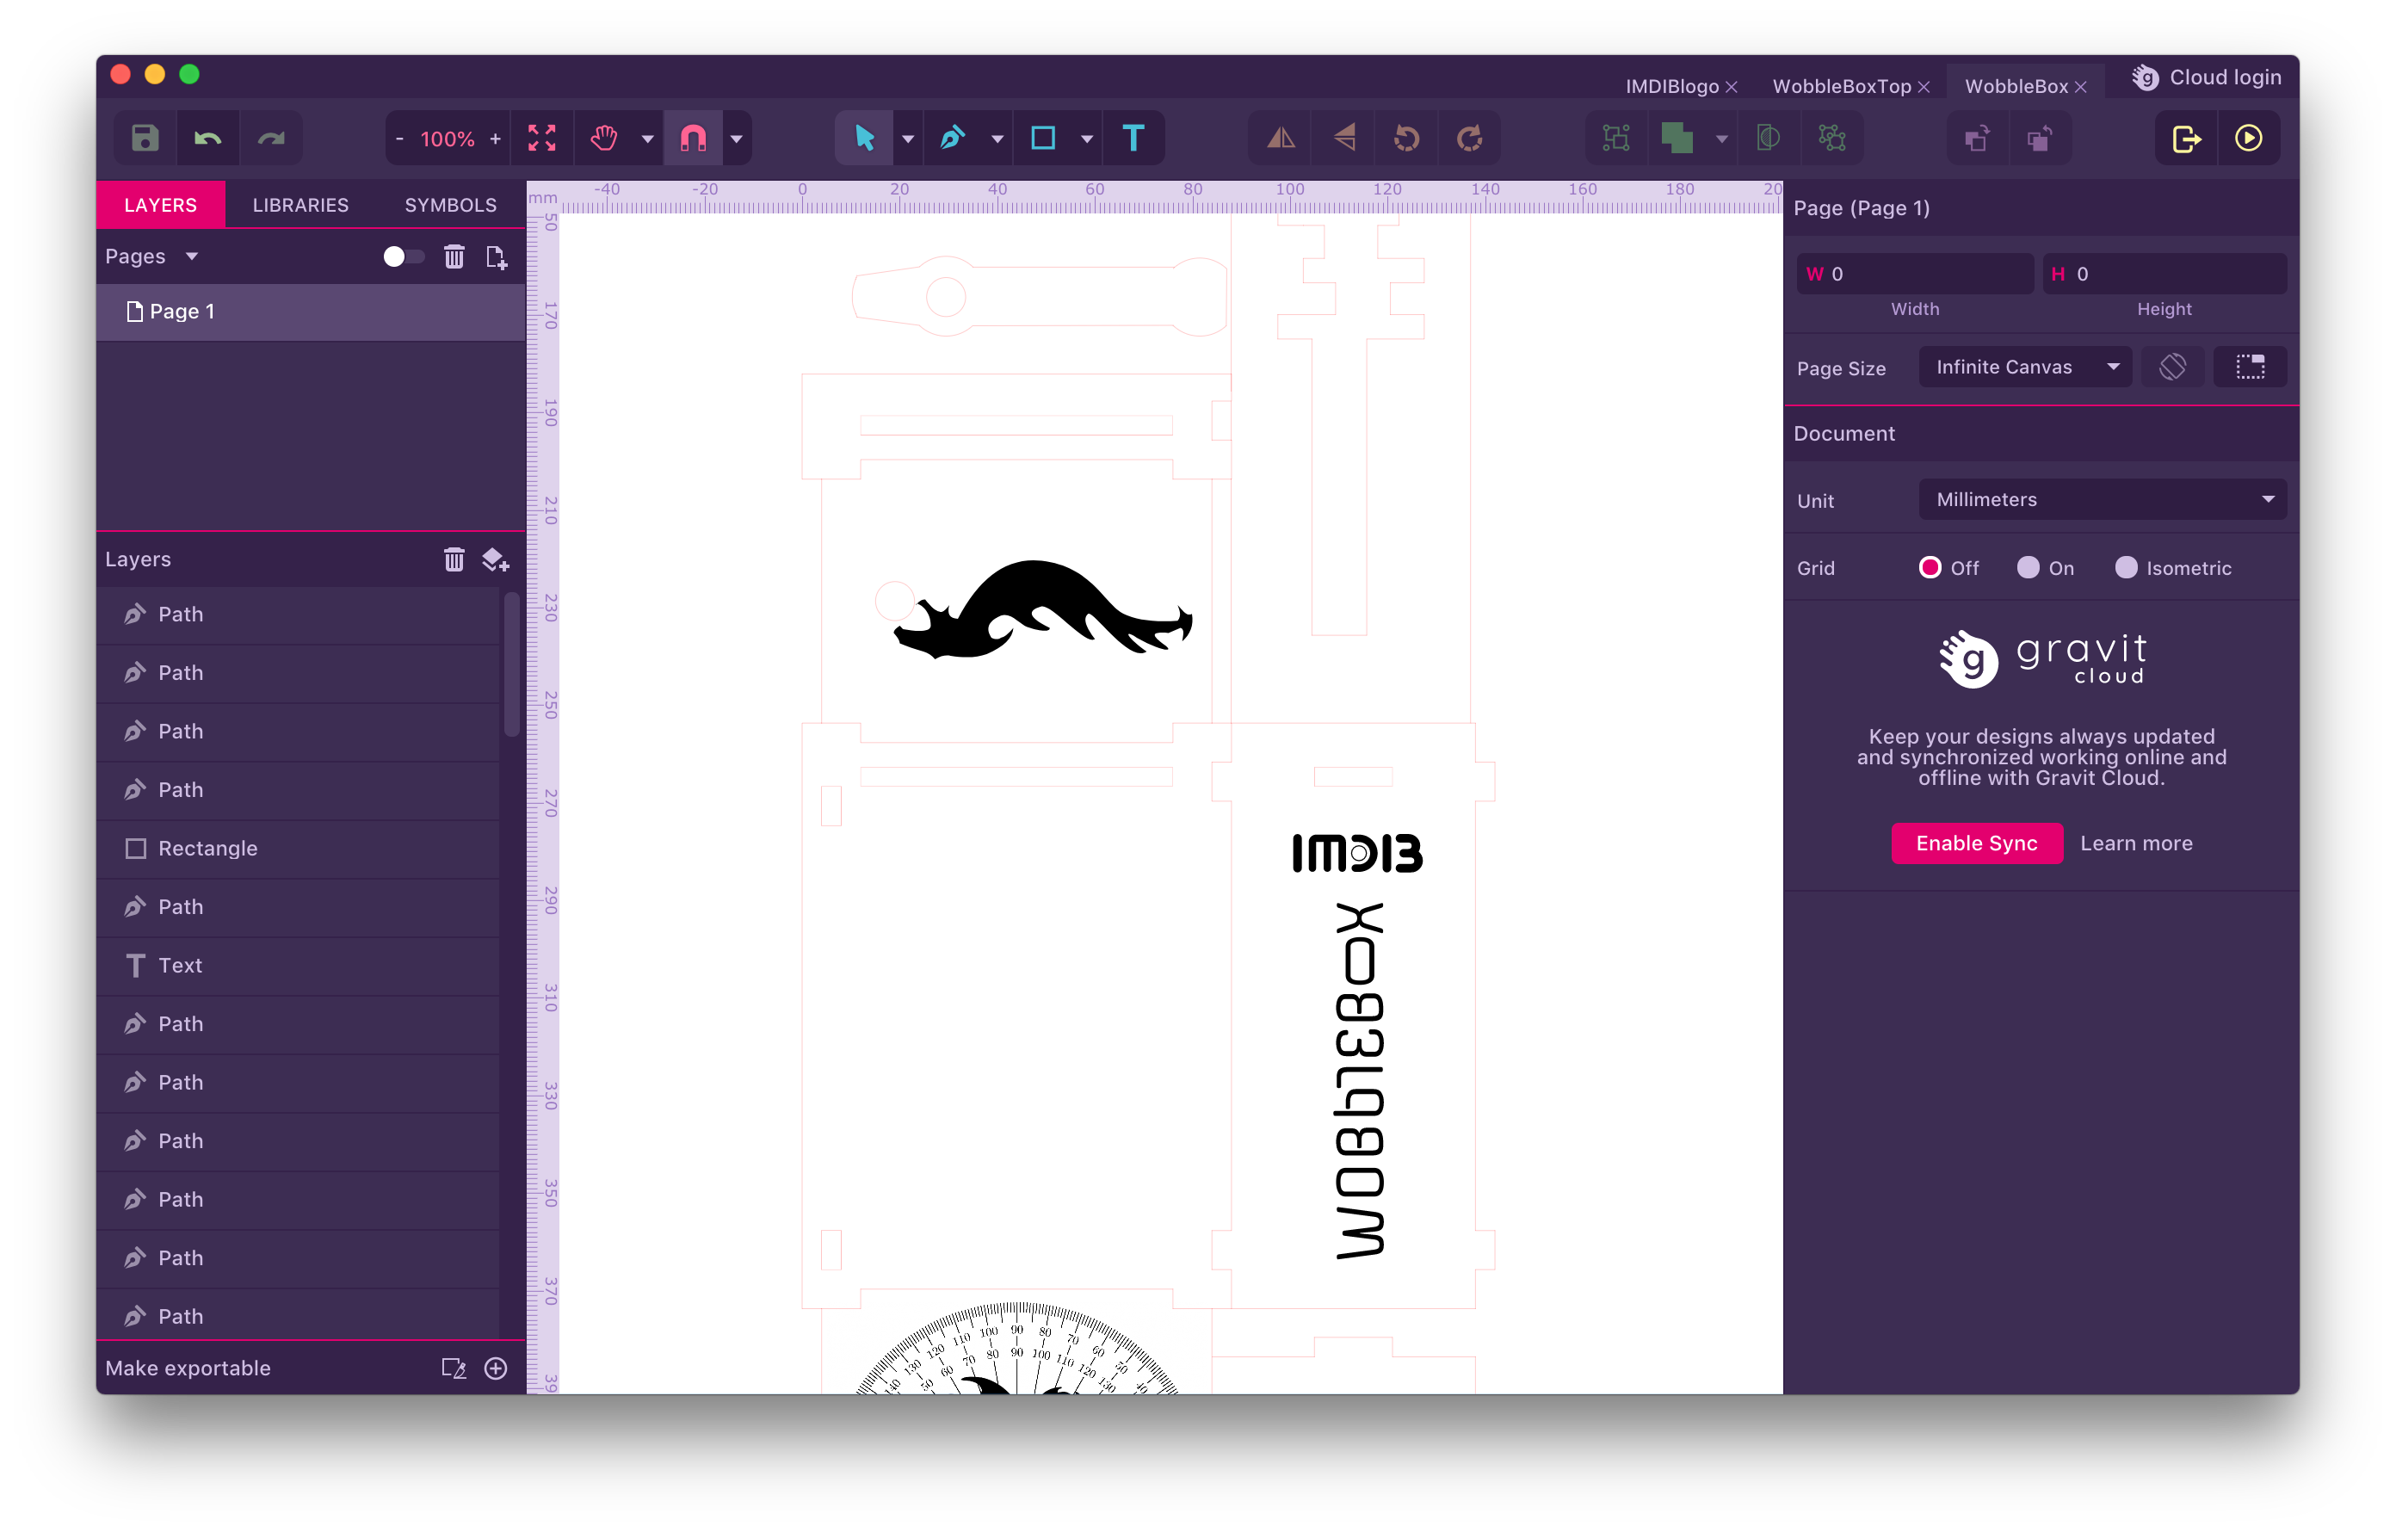Click Cloud login

click(x=2206, y=77)
